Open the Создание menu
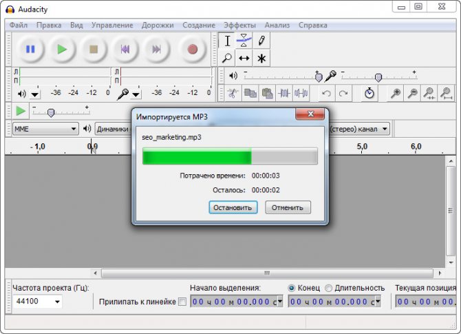The height and width of the screenshot is (334, 461). coord(199,25)
